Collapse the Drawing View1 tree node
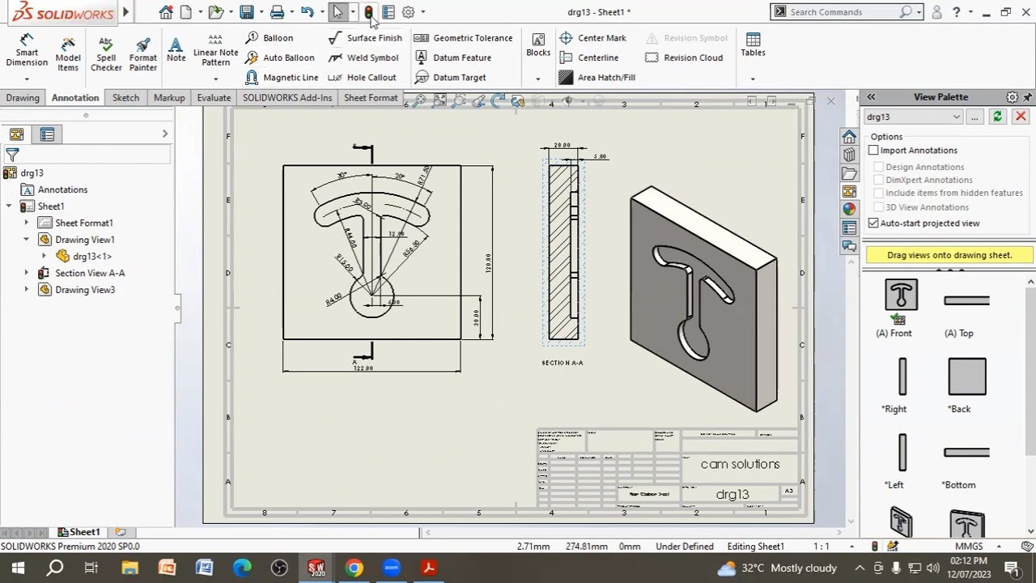Viewport: 1036px width, 583px height. click(26, 240)
